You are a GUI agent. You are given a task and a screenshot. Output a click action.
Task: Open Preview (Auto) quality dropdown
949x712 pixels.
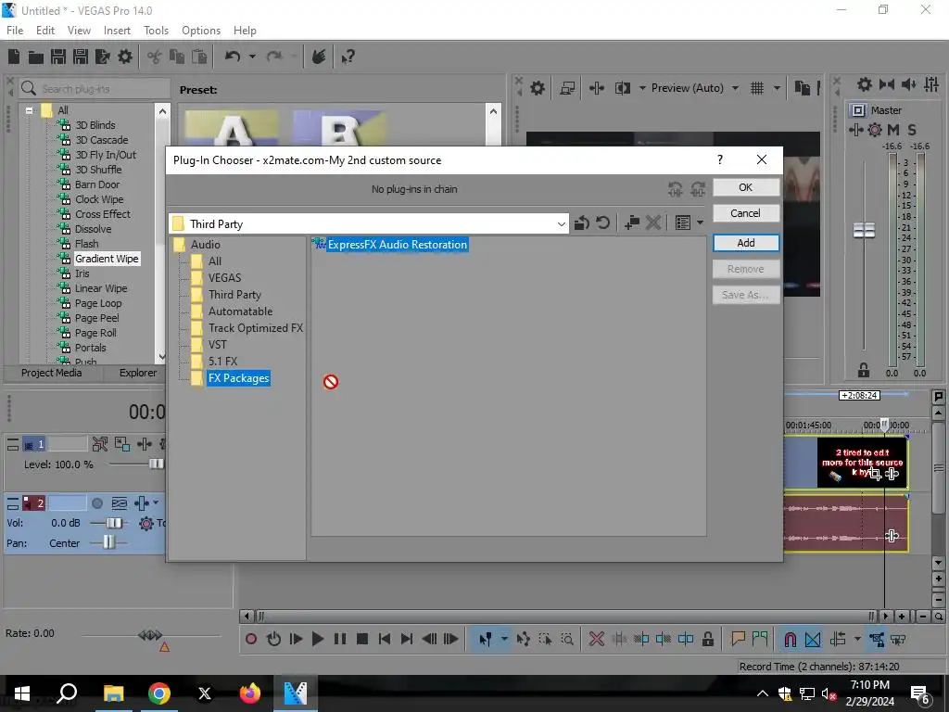pos(735,88)
